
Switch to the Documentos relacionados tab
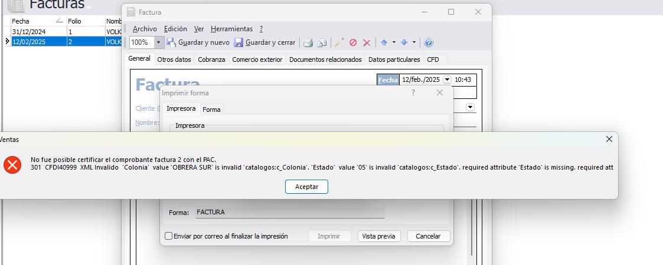click(x=325, y=59)
